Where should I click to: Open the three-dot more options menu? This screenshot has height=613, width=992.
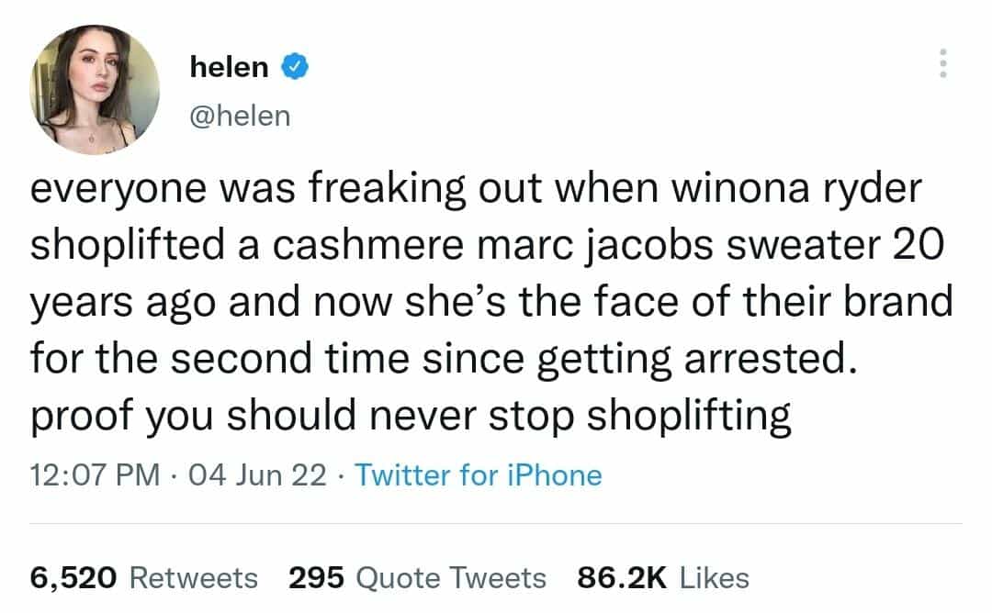click(939, 63)
